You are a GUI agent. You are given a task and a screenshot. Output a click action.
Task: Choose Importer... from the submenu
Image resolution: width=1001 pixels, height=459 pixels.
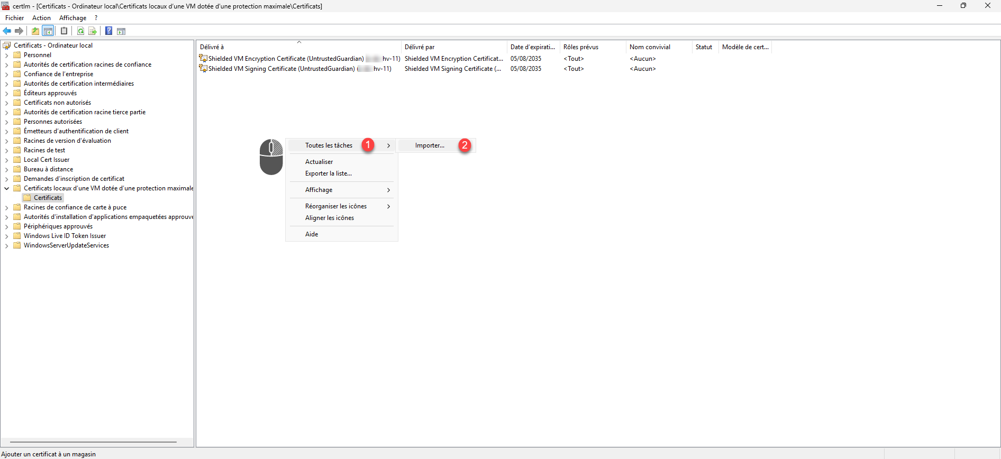[x=430, y=145]
